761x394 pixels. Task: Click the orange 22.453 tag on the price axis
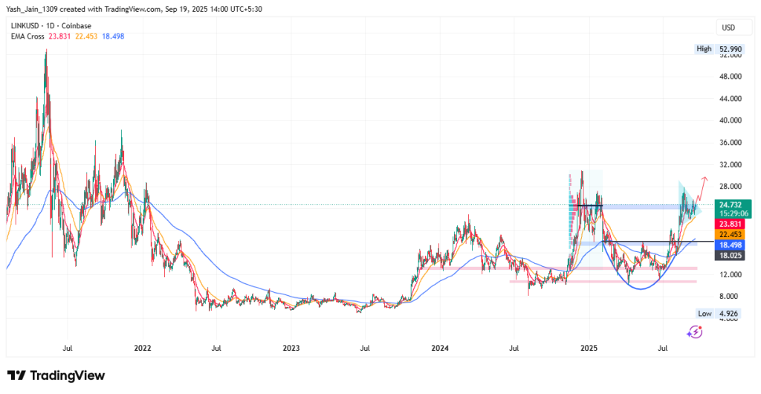click(730, 234)
